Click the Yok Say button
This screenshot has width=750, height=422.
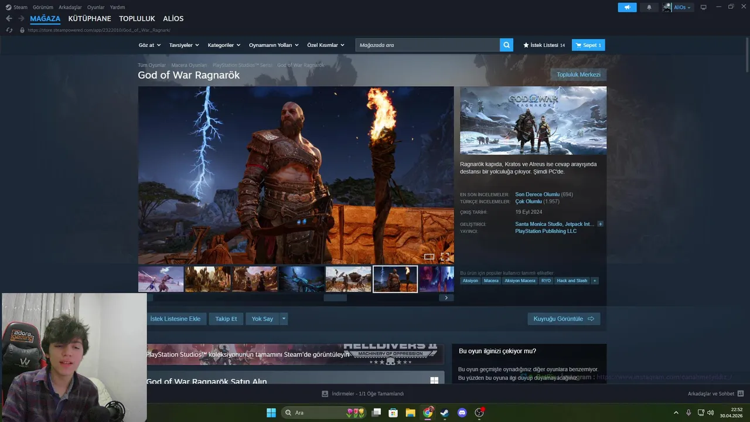click(262, 319)
